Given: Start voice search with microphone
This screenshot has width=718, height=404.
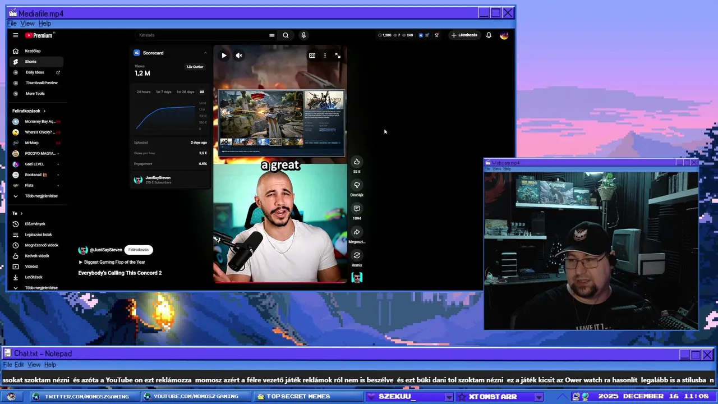Looking at the screenshot, I should point(303,35).
